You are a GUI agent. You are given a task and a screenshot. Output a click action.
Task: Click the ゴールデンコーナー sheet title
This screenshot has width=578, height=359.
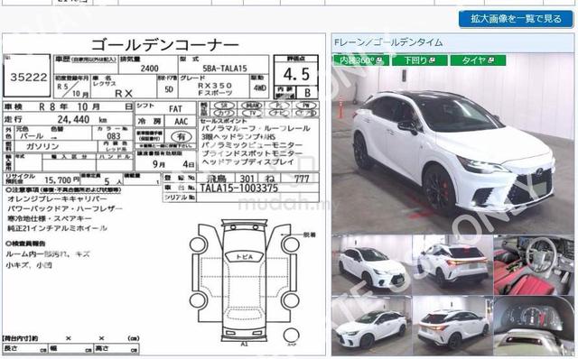tap(164, 45)
